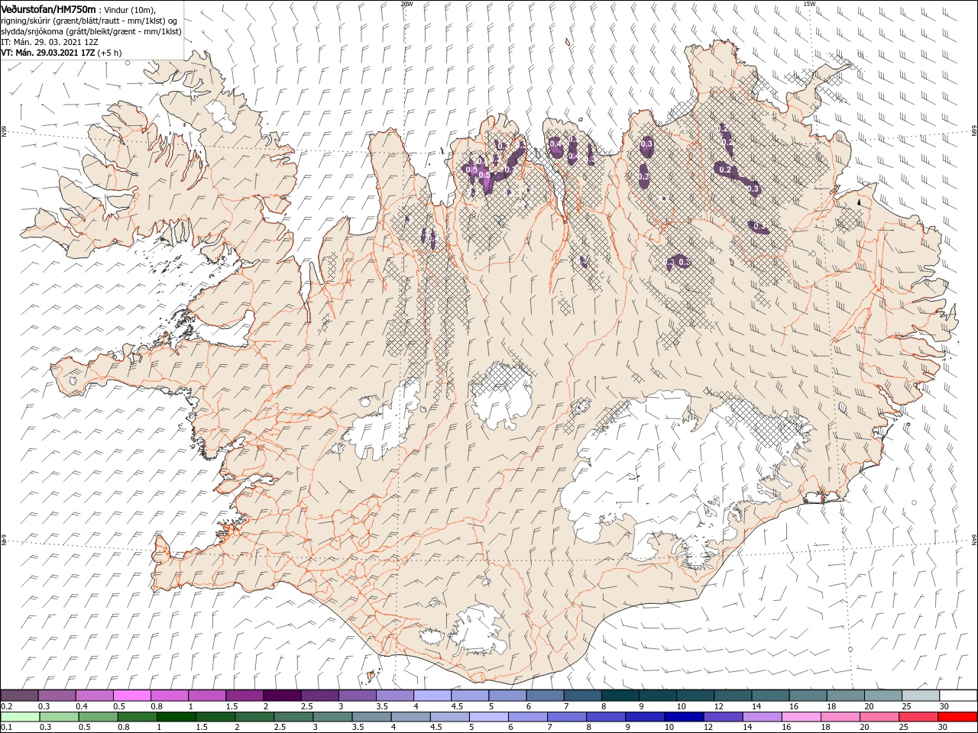Click the 0.4 value on the snow scale
The image size is (978, 733).
click(81, 706)
